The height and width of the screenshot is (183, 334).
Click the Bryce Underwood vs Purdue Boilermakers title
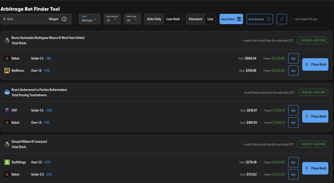coord(39,90)
